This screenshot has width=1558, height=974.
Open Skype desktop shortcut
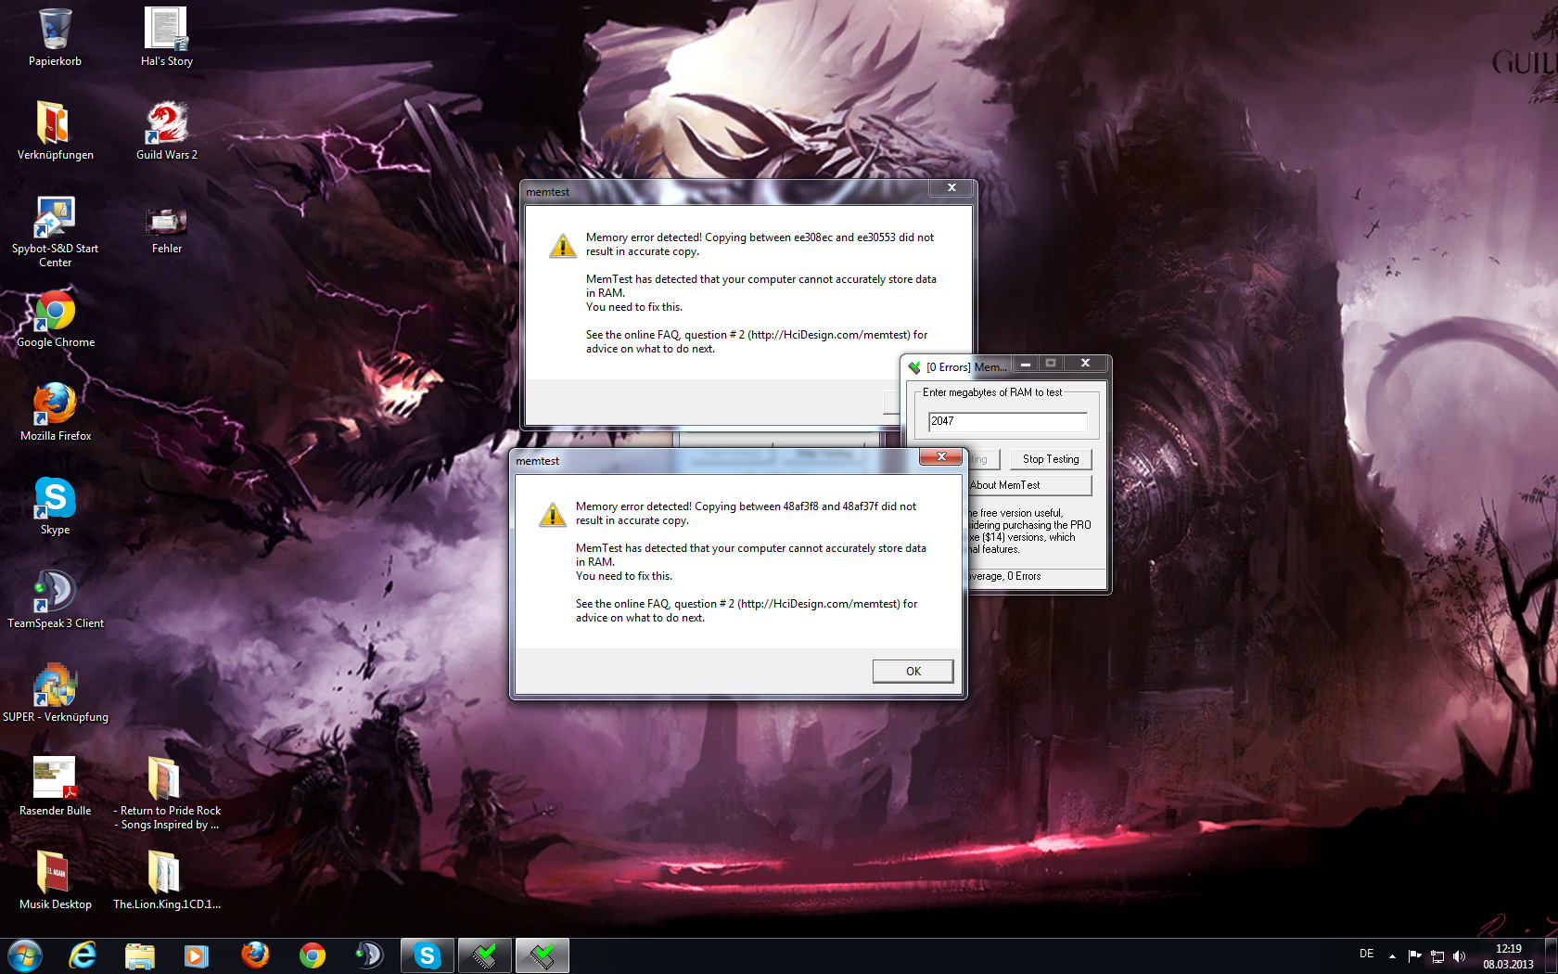point(55,506)
